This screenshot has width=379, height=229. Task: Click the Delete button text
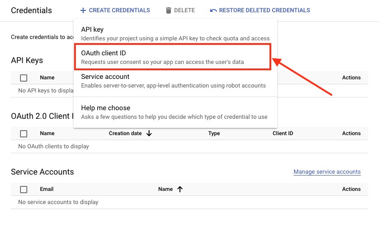click(x=185, y=10)
